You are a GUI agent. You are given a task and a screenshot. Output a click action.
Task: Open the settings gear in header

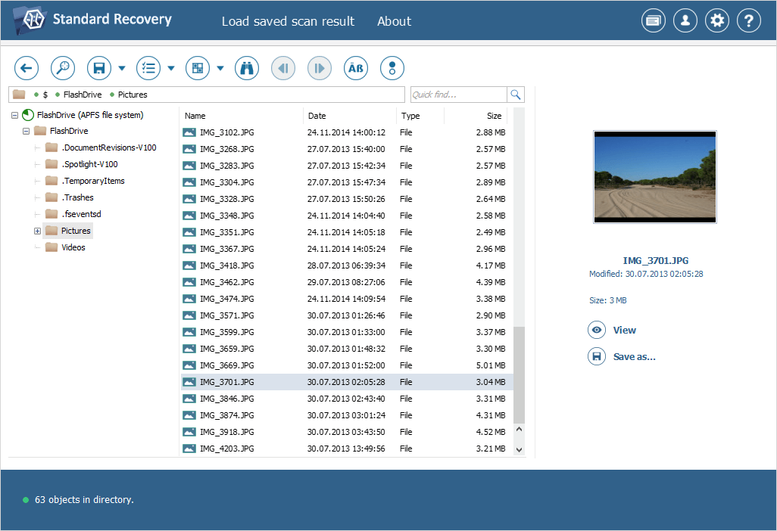pyautogui.click(x=716, y=21)
